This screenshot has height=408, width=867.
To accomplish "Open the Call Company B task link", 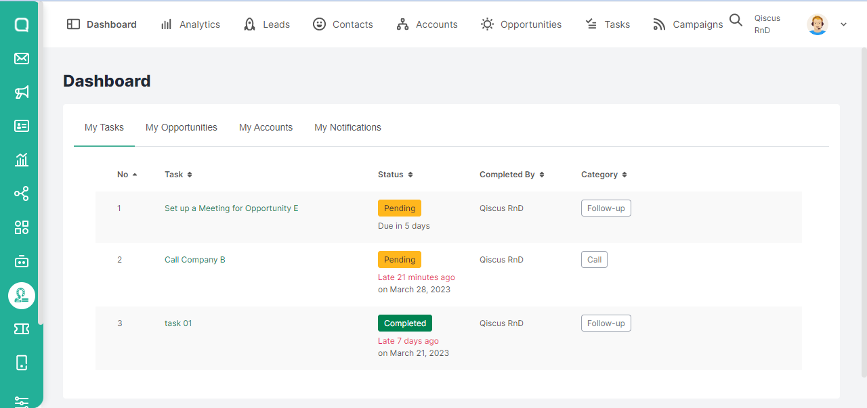I will coord(194,259).
